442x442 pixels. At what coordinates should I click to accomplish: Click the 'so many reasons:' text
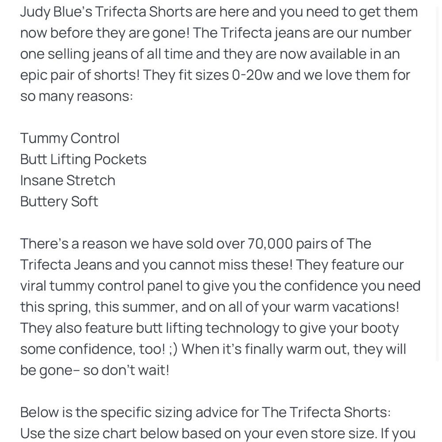click(x=76, y=96)
